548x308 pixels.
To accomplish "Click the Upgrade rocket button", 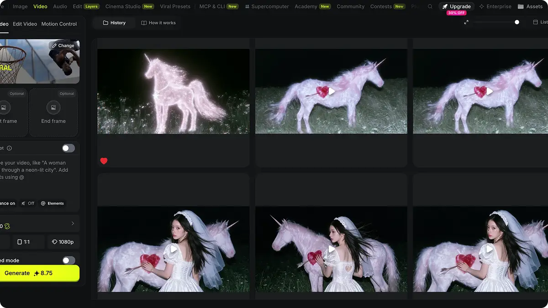I will click(456, 6).
